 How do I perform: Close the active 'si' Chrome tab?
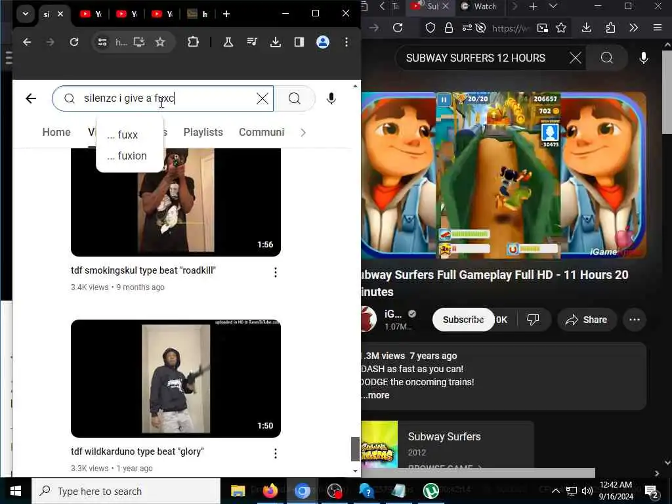[x=60, y=14]
